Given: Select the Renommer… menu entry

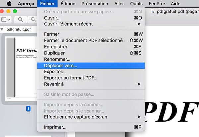Looking at the screenshot, I should pyautogui.click(x=91, y=59).
